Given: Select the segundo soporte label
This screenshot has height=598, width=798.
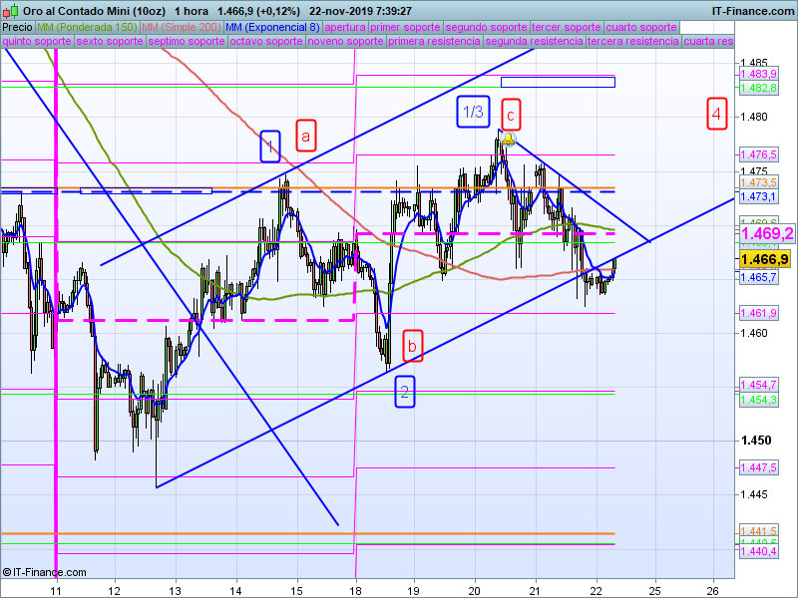Looking at the screenshot, I should [x=486, y=28].
